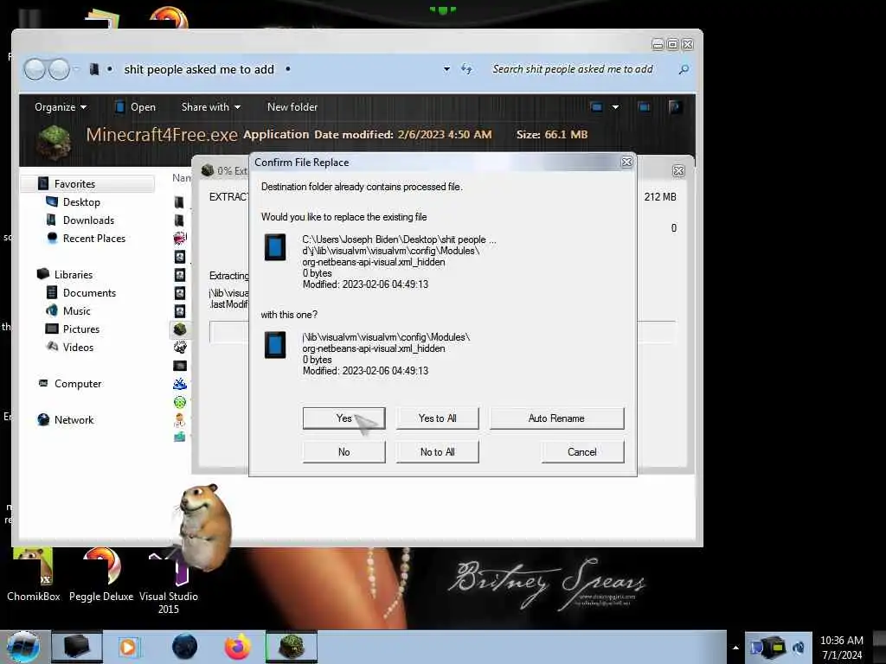The width and height of the screenshot is (886, 664).
Task: Launch Windows Media Player from the taskbar
Action: point(128,647)
